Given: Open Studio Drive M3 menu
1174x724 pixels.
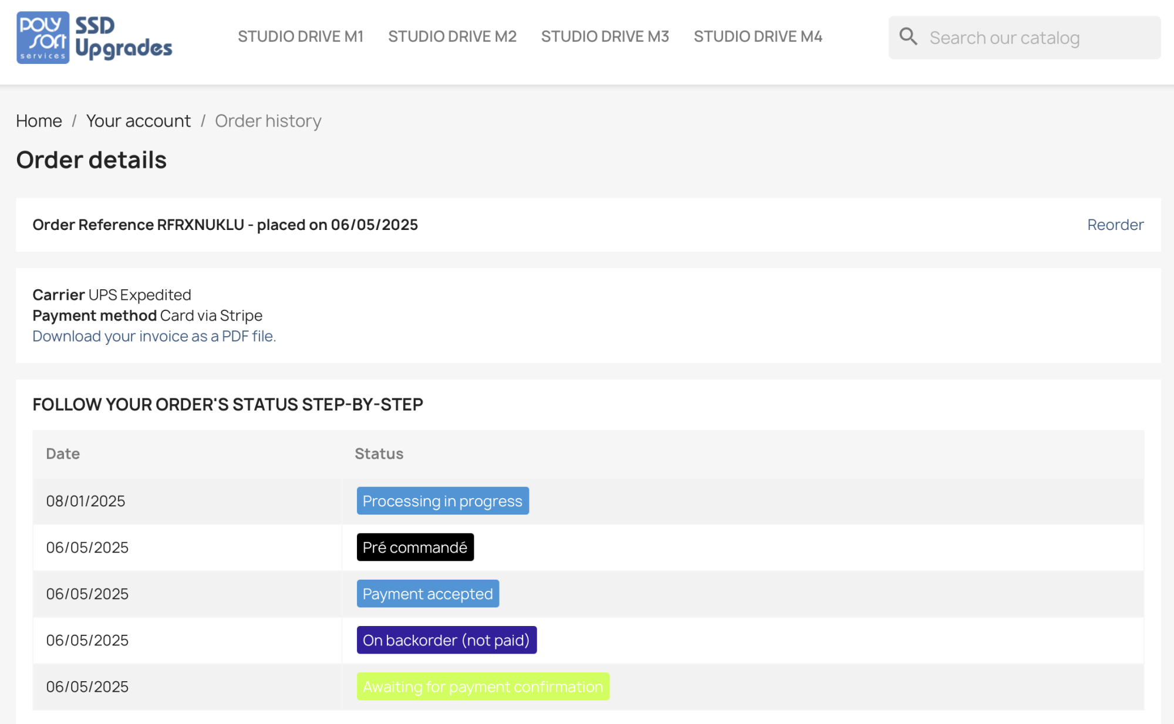Looking at the screenshot, I should [x=605, y=36].
